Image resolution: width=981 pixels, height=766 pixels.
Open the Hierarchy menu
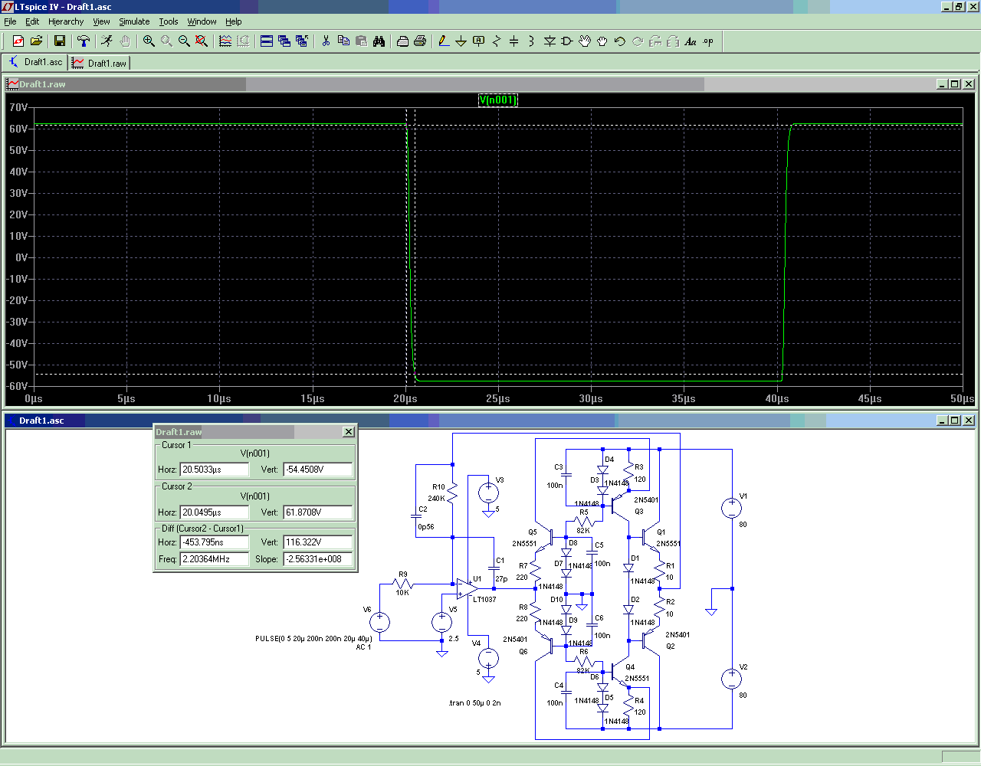[66, 21]
